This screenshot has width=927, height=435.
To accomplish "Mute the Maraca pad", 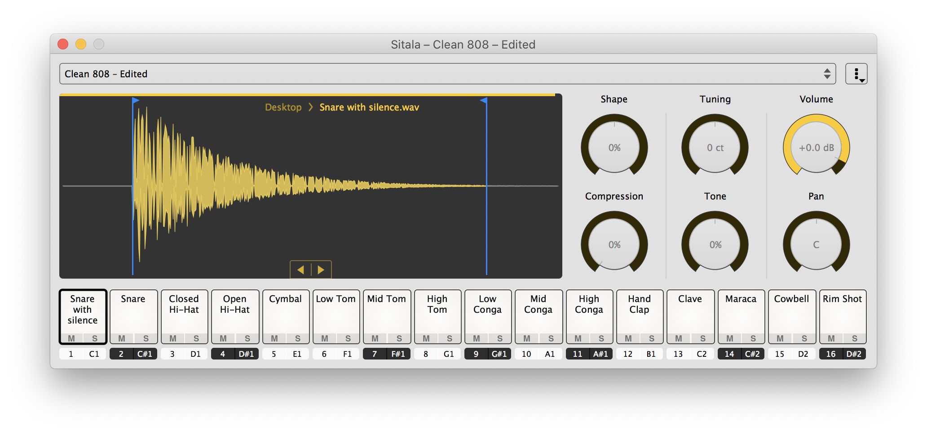I will [x=729, y=339].
